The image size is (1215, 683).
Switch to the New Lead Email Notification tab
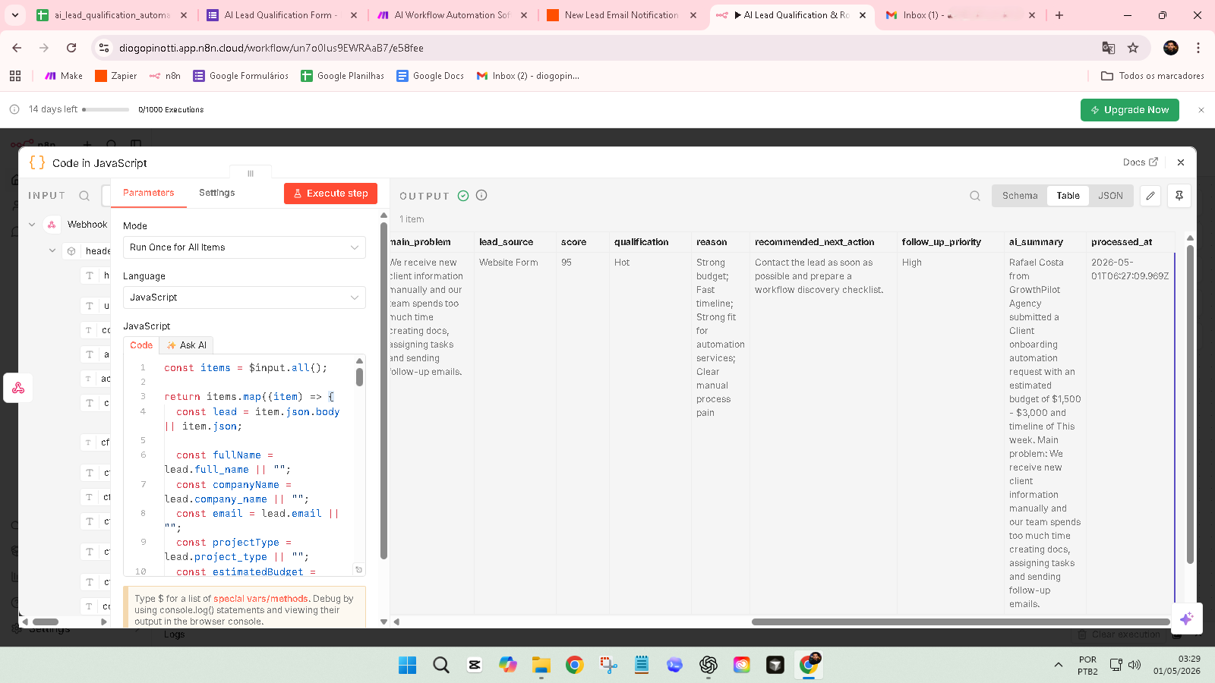pyautogui.click(x=621, y=15)
